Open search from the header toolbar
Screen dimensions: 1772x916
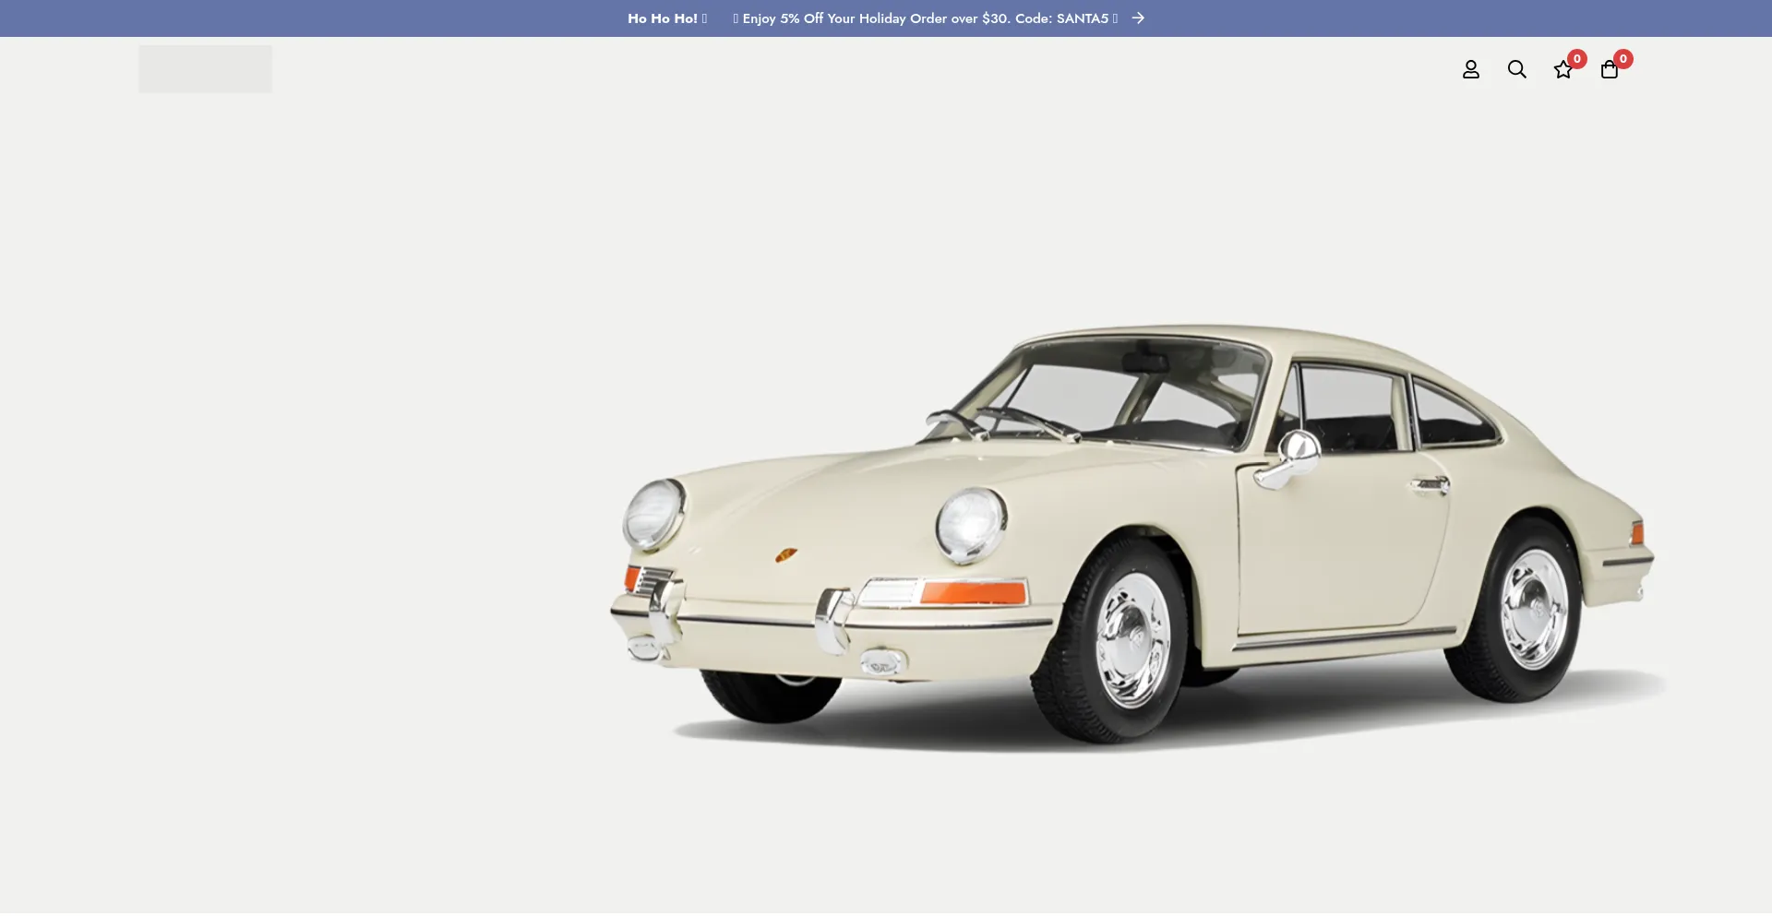click(1517, 69)
